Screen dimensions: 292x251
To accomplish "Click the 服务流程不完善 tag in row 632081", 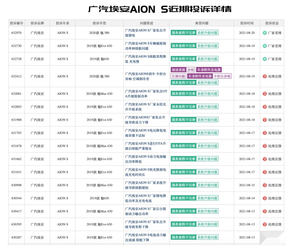I will (183, 93).
